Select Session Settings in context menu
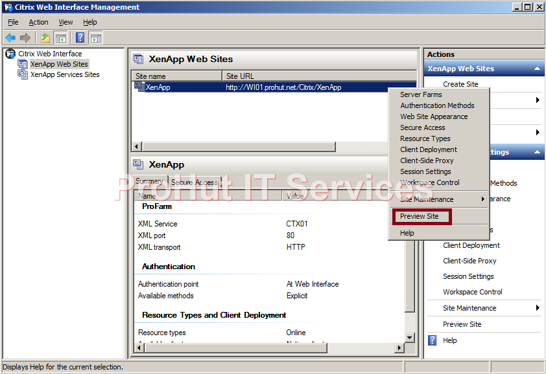 coord(425,171)
